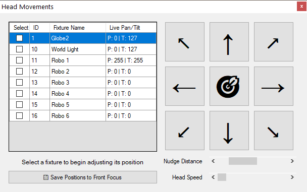Viewport: 307px width, 192px height.
Task: Click the Head Speed slider thumb
Action: [222, 177]
